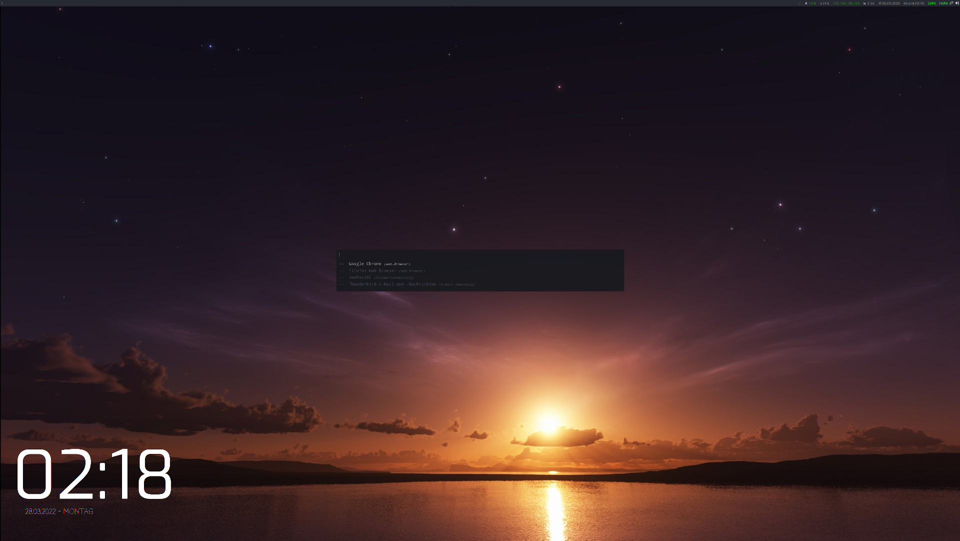Launch Google Chrome from launcher list
960x541 pixels.
tap(365, 264)
